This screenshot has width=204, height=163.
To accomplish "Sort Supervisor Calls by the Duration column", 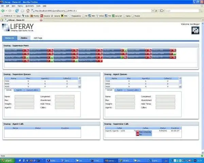I will tap(175, 128).
